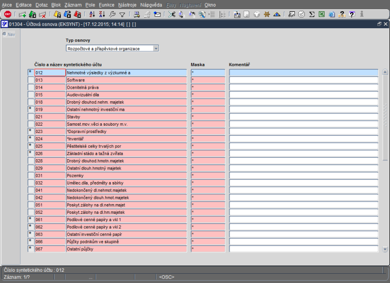
Task: Open the Záznam menu
Action: tap(73, 4)
